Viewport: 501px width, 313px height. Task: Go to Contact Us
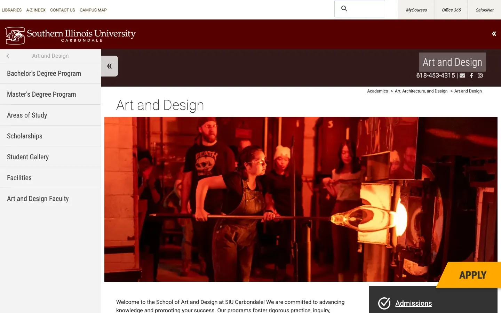coord(63,10)
